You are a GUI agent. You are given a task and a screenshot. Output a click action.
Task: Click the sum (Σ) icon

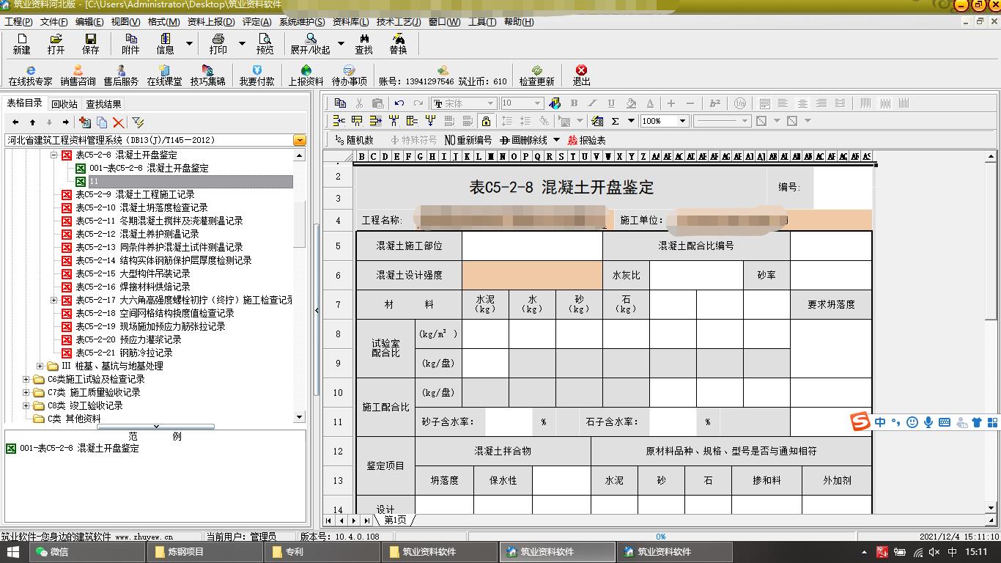(x=615, y=121)
